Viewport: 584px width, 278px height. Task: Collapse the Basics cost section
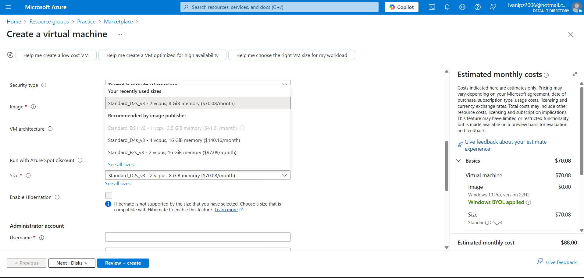click(x=459, y=160)
